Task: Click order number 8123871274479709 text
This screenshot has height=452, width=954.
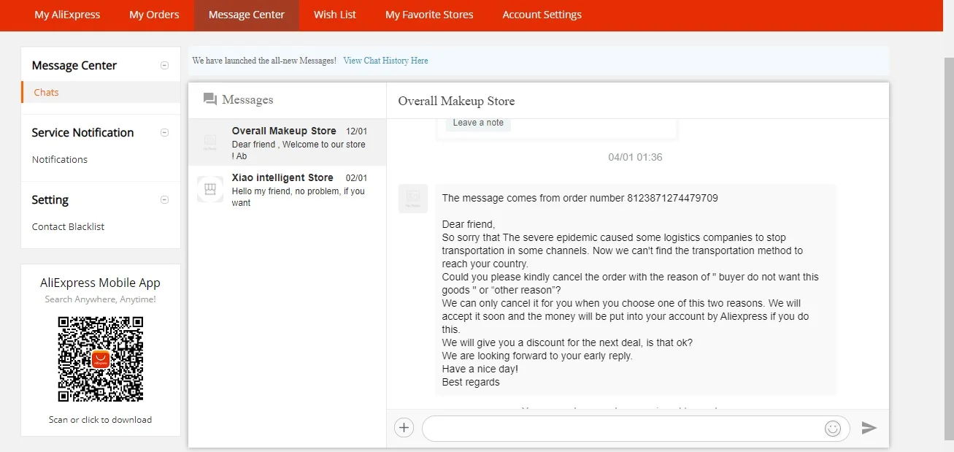Action: [x=672, y=198]
